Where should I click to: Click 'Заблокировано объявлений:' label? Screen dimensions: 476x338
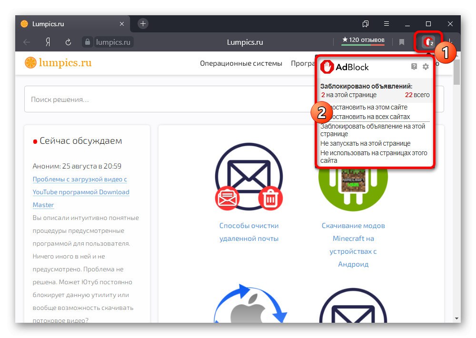pyautogui.click(x=367, y=86)
